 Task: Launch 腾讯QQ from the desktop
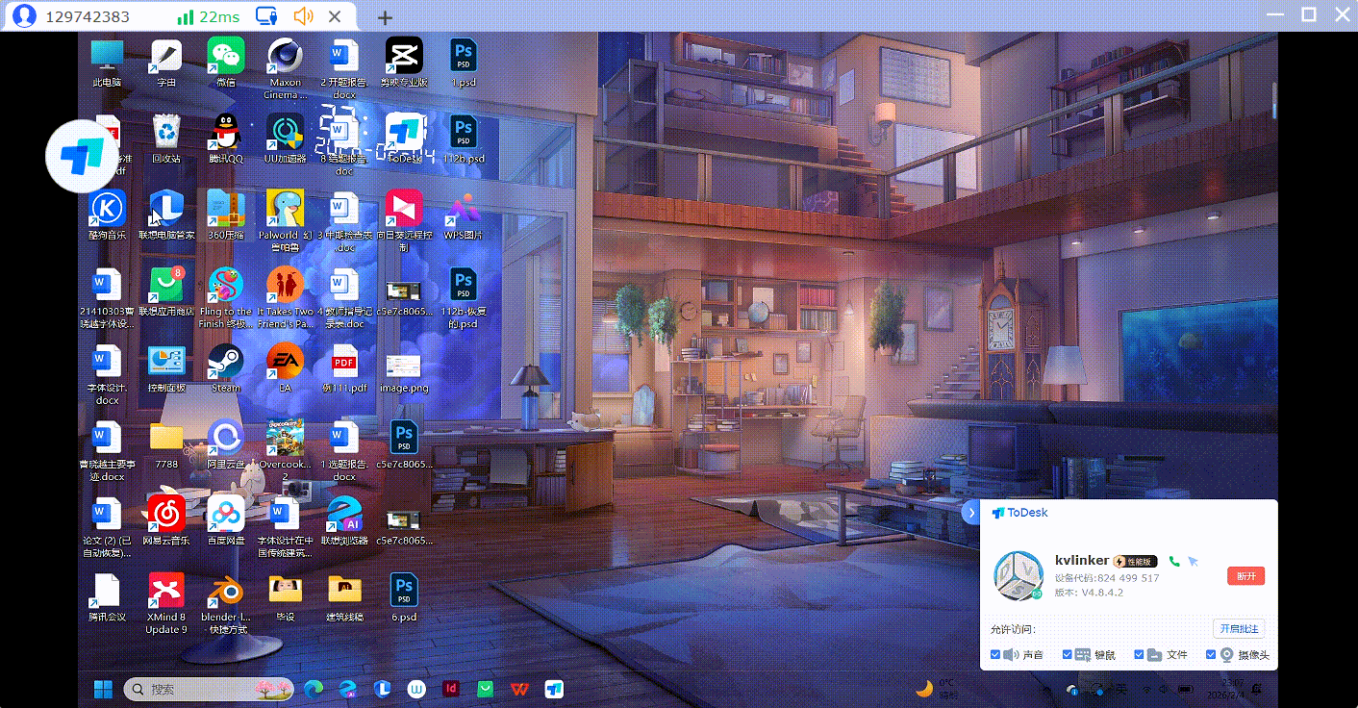(x=226, y=138)
